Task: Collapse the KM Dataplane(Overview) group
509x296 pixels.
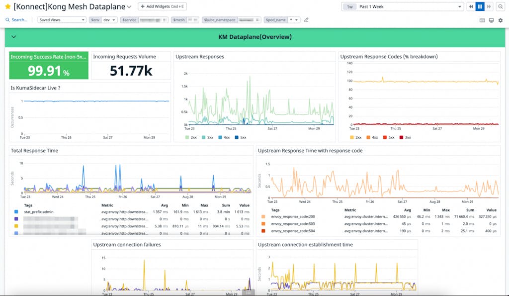Action: 13,37
